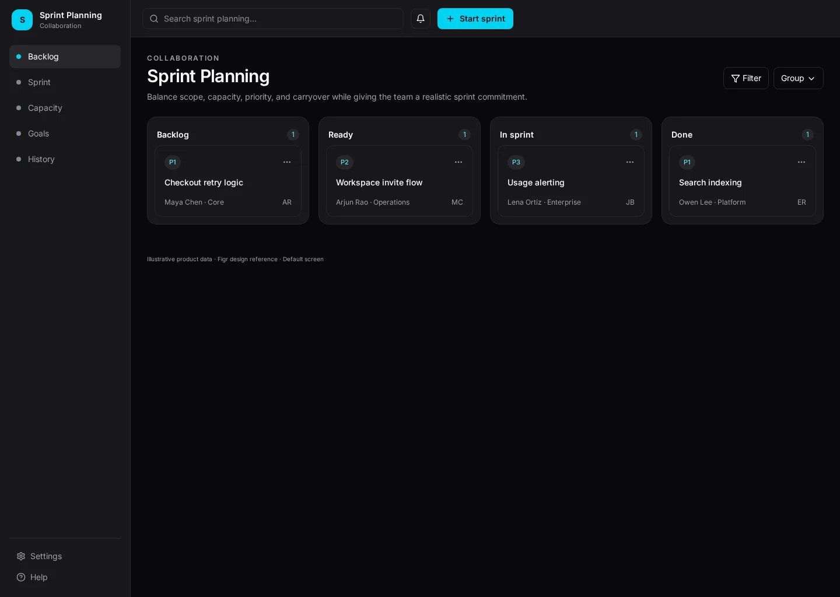Screen dimensions: 840x597
Task: Click the AR avatar initials
Action: pyautogui.click(x=287, y=202)
